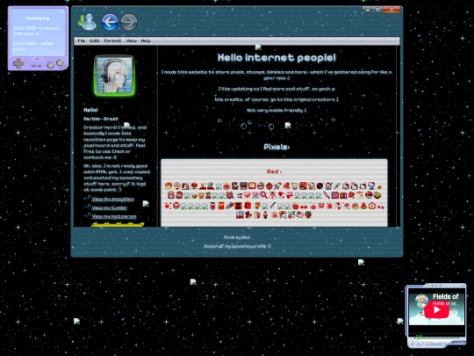Screen dimensions: 474x356
Task: Click the round A button on handheld widget
Action: pos(60,62)
